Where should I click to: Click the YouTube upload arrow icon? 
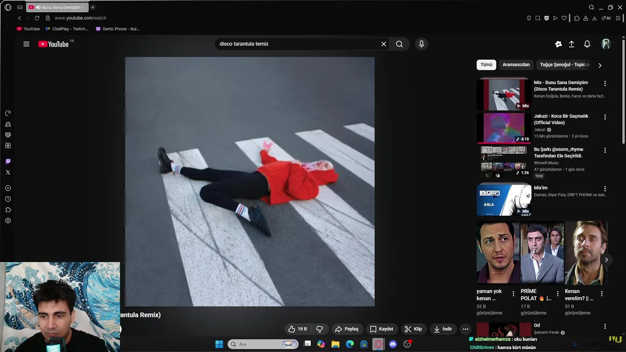click(571, 44)
